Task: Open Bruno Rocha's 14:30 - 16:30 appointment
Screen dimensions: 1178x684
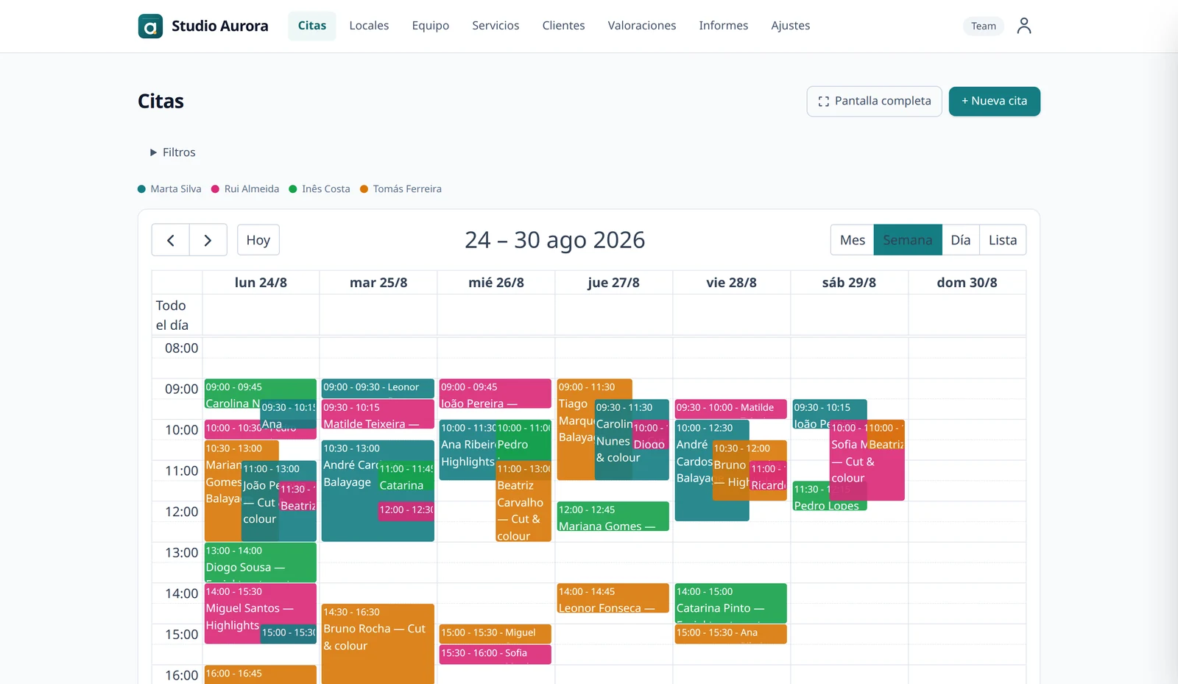Action: (378, 644)
